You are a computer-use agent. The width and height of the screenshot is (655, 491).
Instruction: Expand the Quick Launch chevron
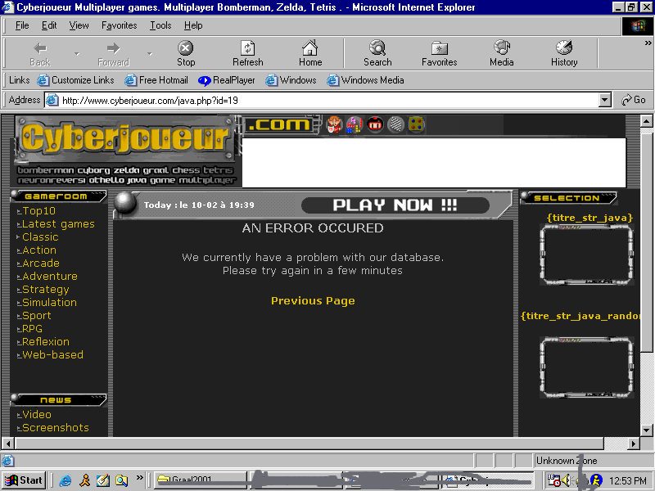(x=139, y=477)
